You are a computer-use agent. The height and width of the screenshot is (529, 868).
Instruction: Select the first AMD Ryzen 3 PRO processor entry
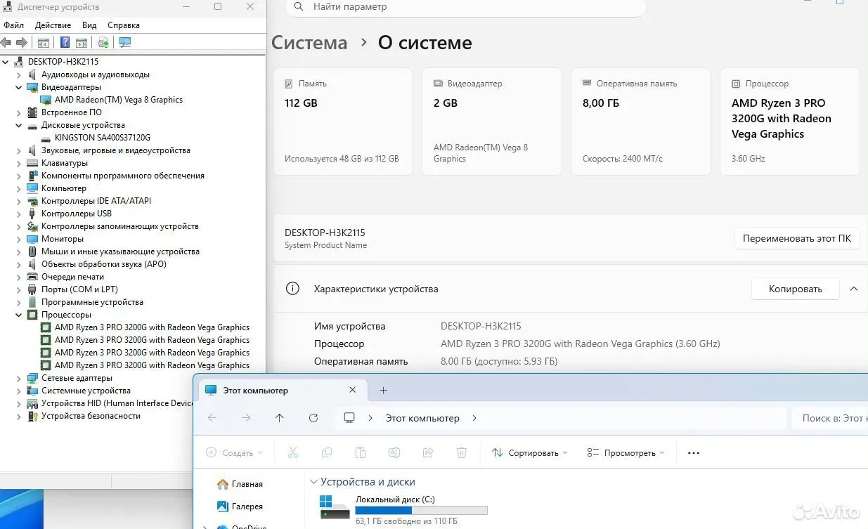[x=152, y=327]
